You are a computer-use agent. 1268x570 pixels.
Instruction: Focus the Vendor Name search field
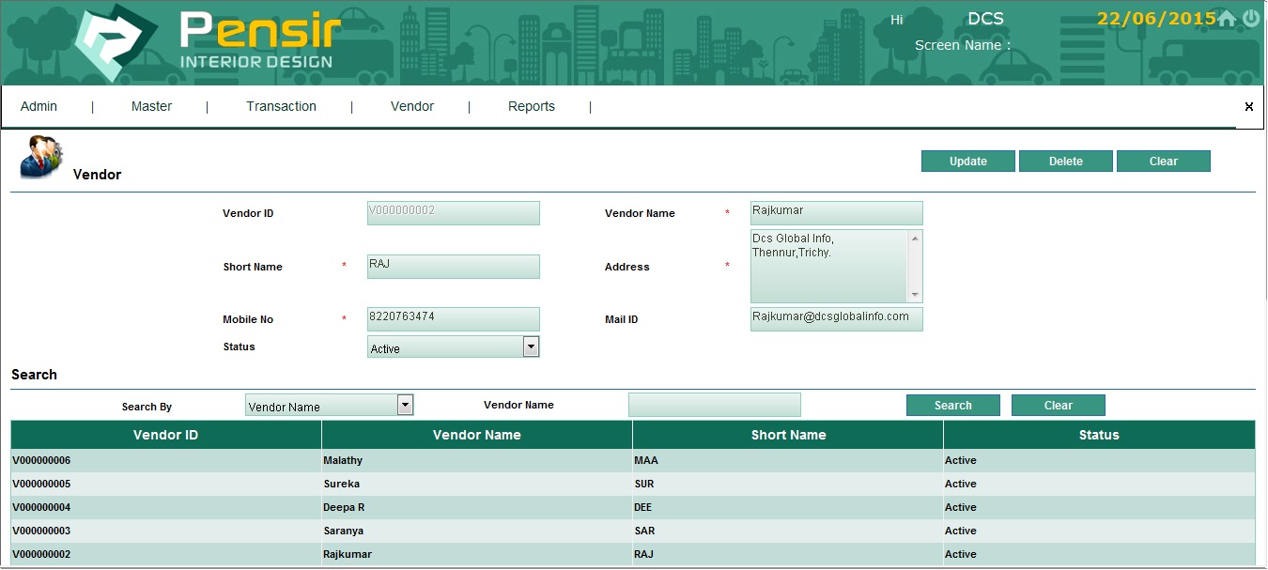714,405
